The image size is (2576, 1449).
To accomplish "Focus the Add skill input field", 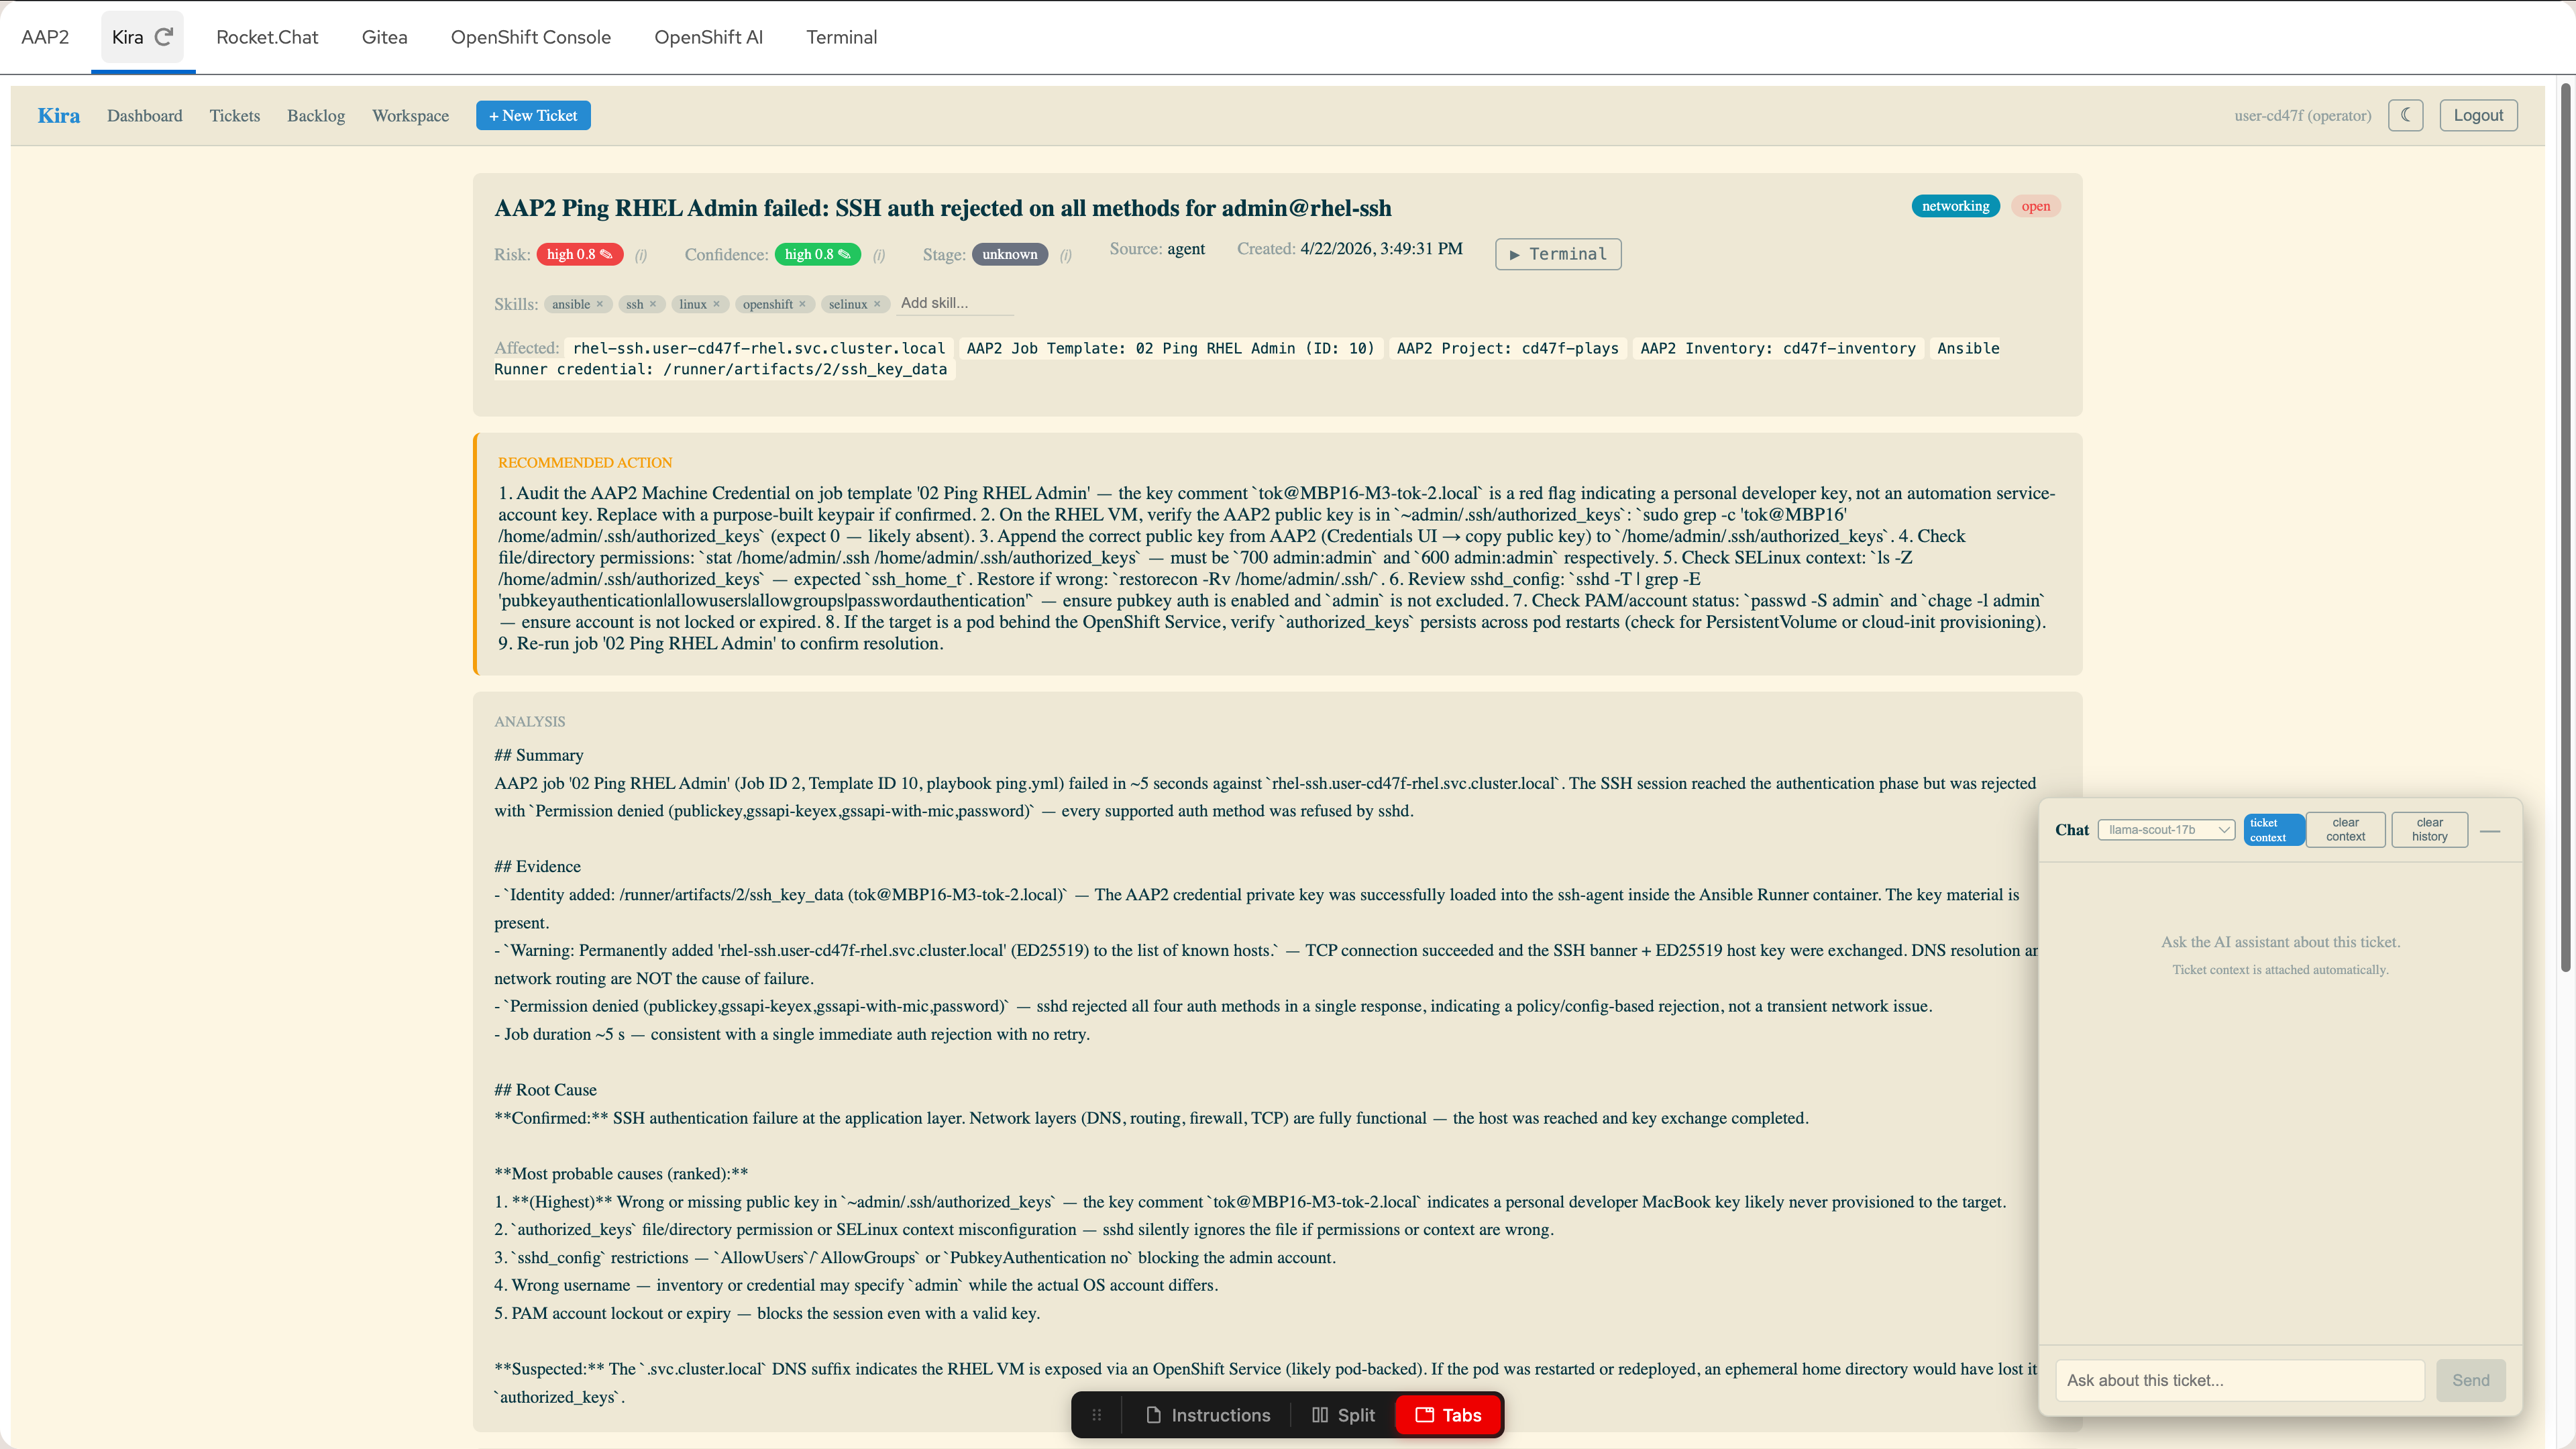I will click(955, 303).
